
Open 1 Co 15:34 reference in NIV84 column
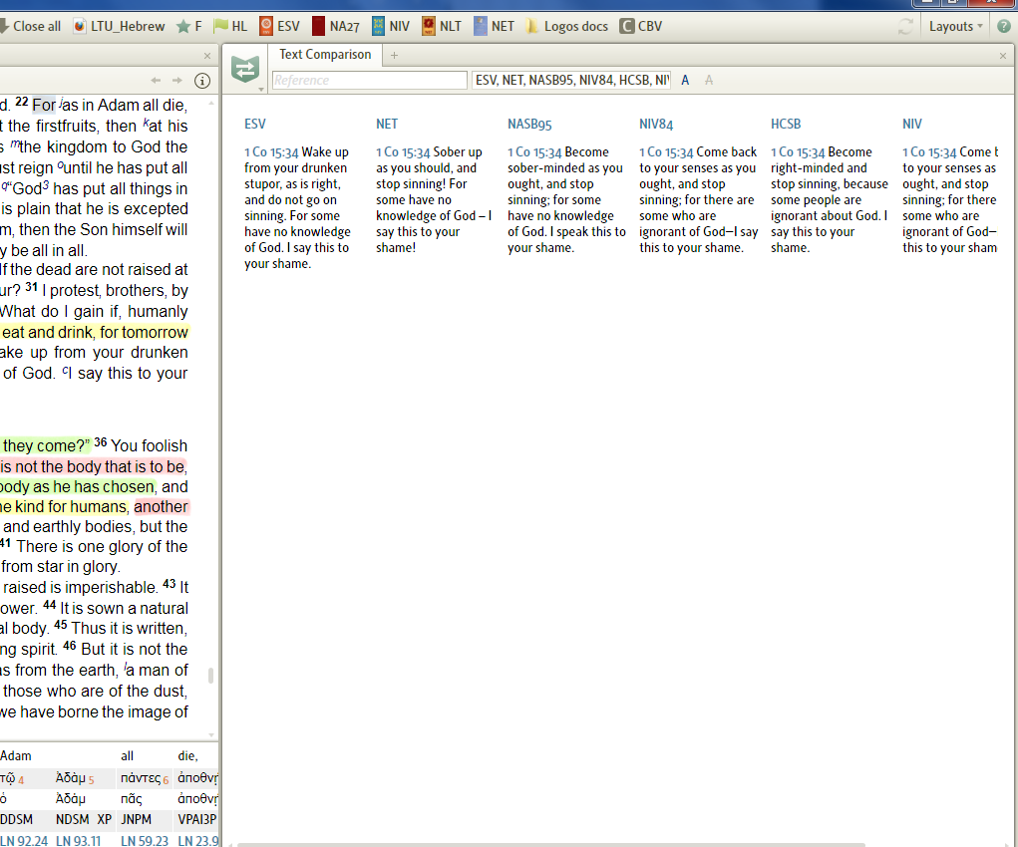(666, 152)
